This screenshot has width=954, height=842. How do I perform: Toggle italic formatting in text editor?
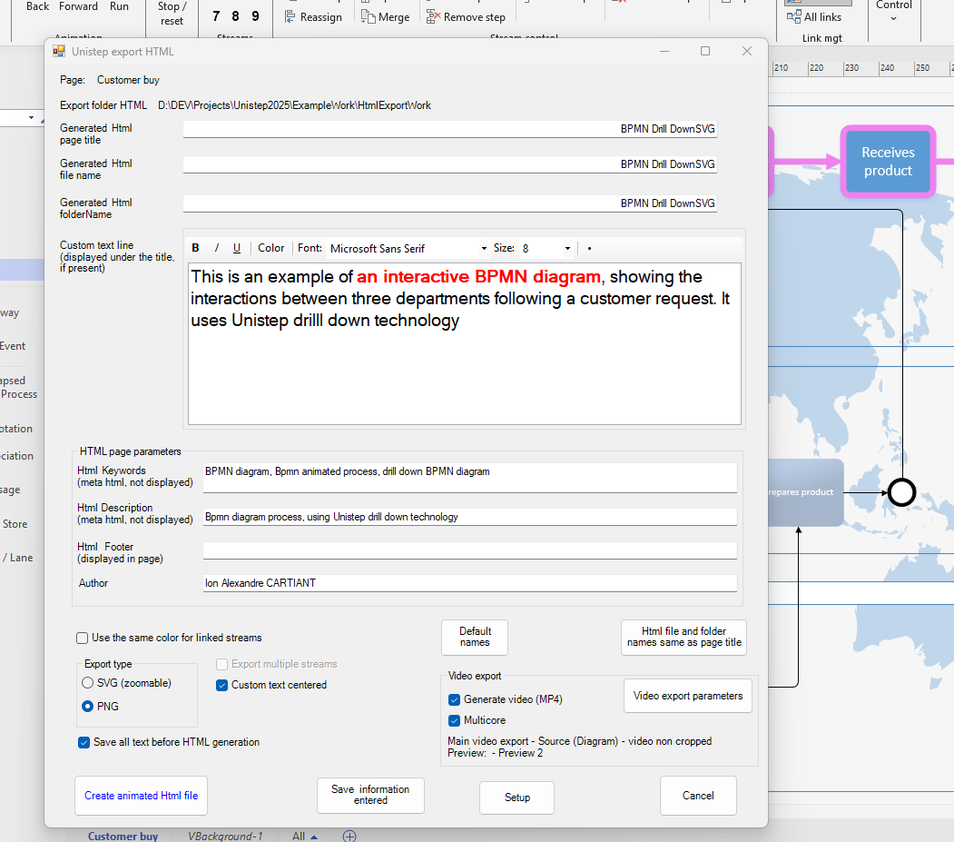click(x=217, y=248)
